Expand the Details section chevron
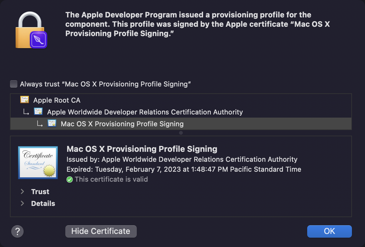The width and height of the screenshot is (365, 247). coord(22,203)
